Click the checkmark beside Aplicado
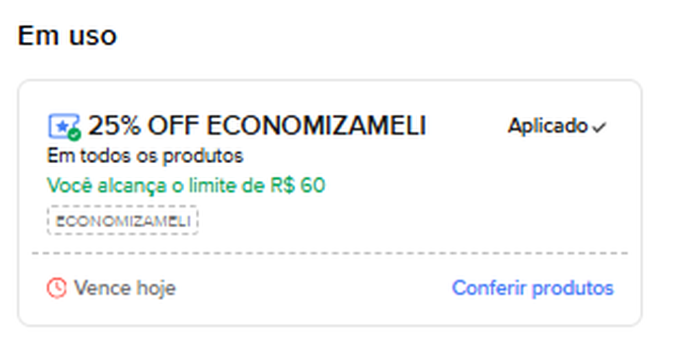This screenshot has height=344, width=679. pos(599,127)
